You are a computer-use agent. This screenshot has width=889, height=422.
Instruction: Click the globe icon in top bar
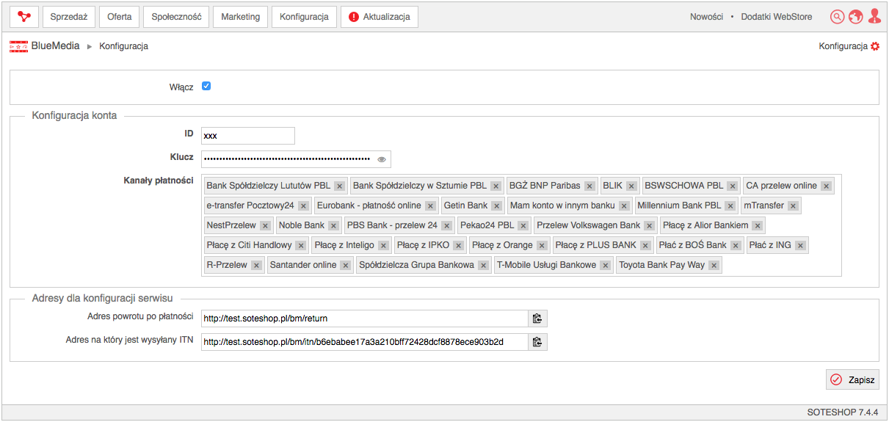pos(855,17)
